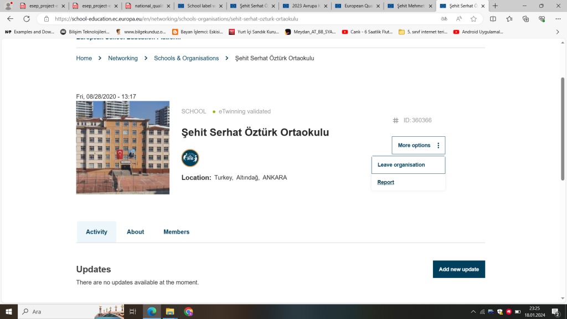Open Chrome from taskbar
This screenshot has height=319, width=567.
point(188,311)
